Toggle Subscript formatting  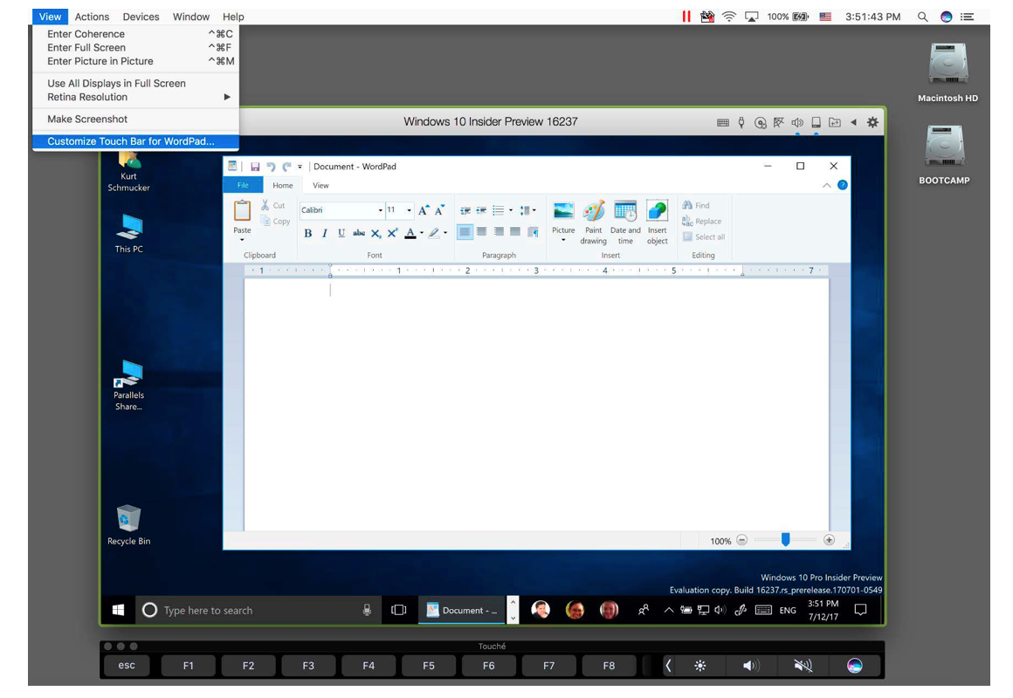pos(376,233)
